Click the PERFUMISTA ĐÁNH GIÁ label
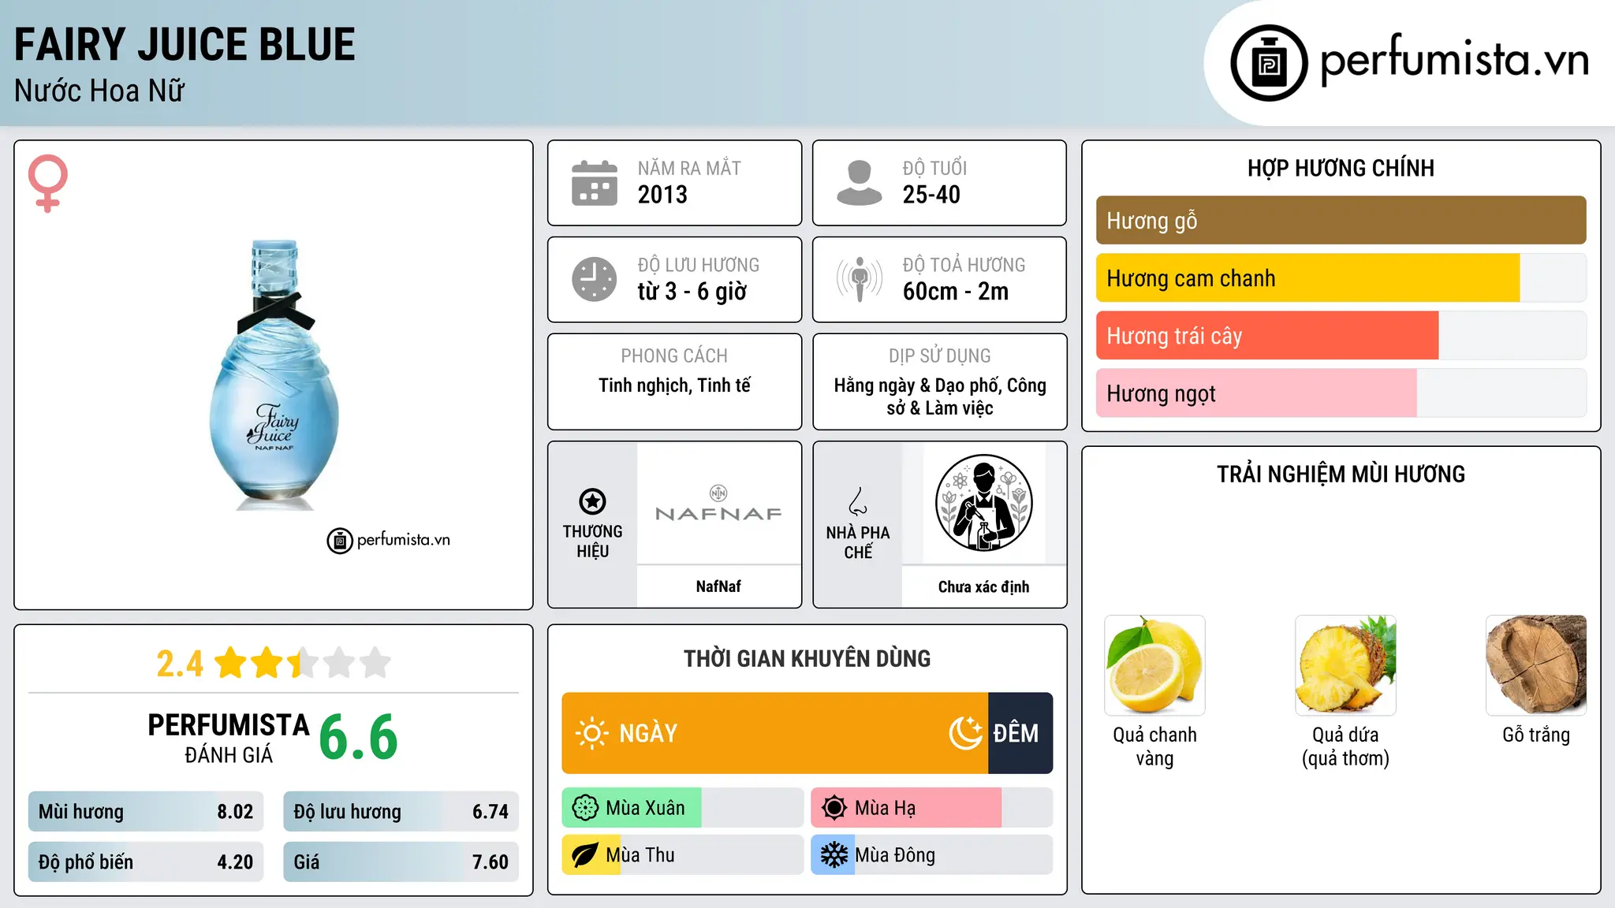 [229, 738]
